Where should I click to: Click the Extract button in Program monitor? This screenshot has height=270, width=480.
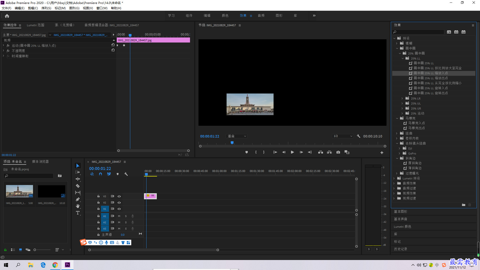[329, 152]
